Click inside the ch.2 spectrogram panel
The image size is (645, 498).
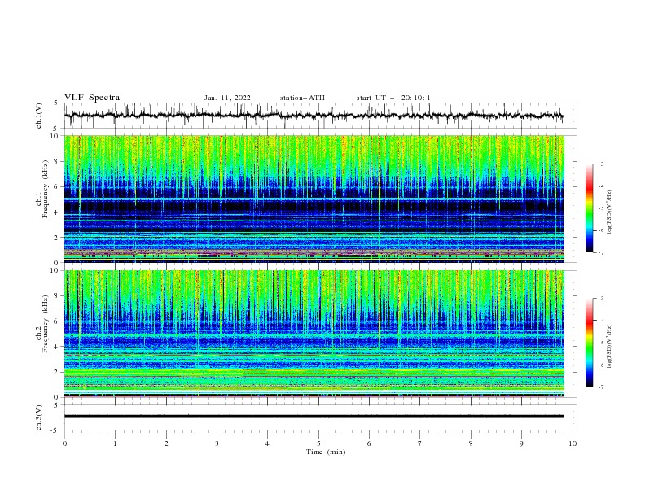tap(314, 334)
